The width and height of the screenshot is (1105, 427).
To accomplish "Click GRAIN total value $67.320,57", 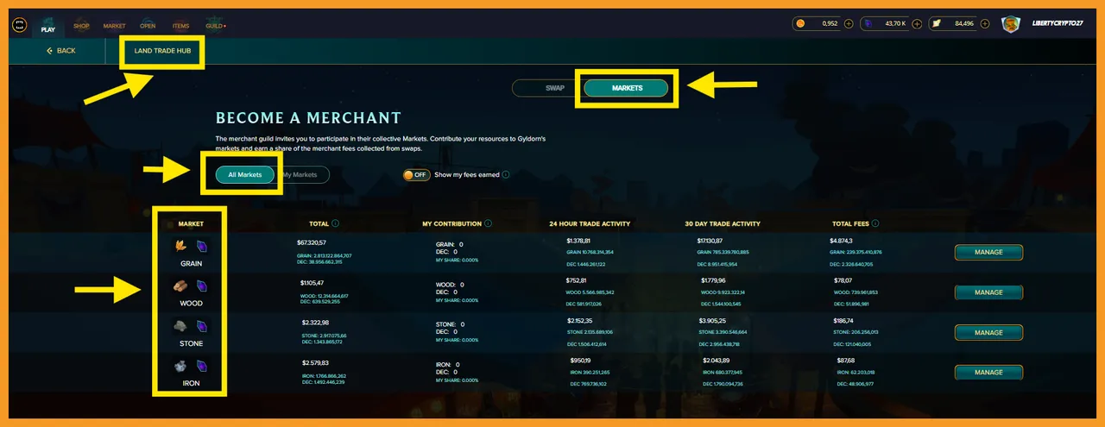I will click(x=313, y=243).
